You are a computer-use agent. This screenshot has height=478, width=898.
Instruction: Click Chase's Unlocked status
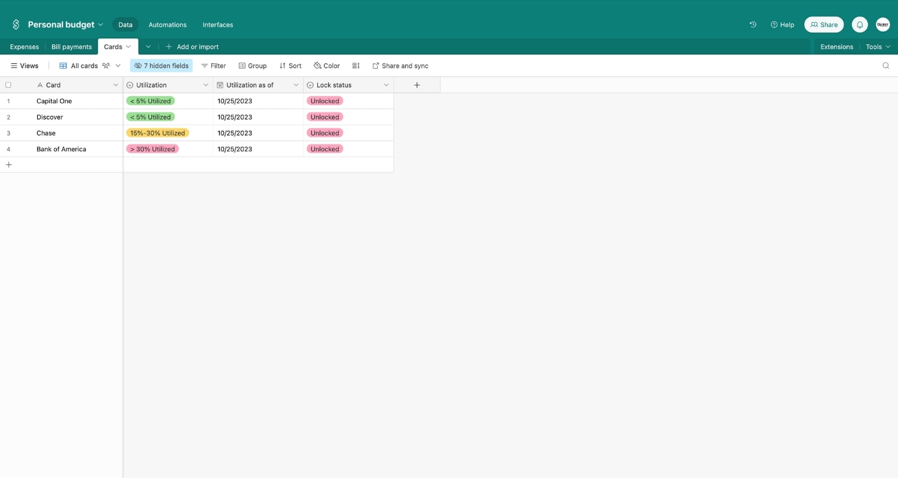point(324,133)
